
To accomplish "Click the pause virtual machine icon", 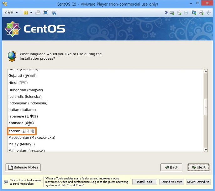I will (x=26, y=13).
